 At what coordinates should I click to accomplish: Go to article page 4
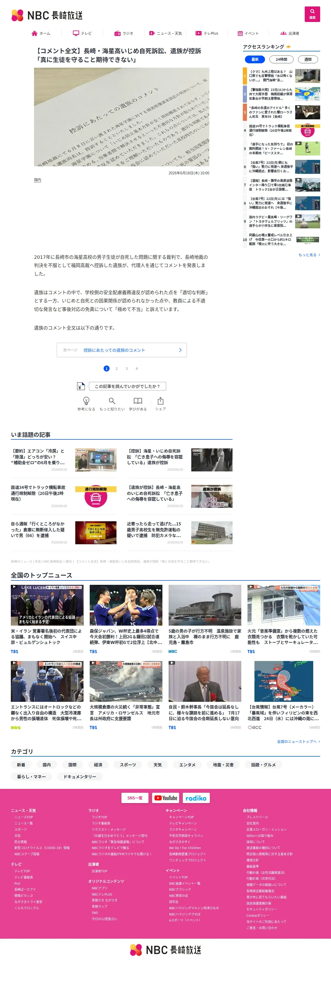click(136, 369)
